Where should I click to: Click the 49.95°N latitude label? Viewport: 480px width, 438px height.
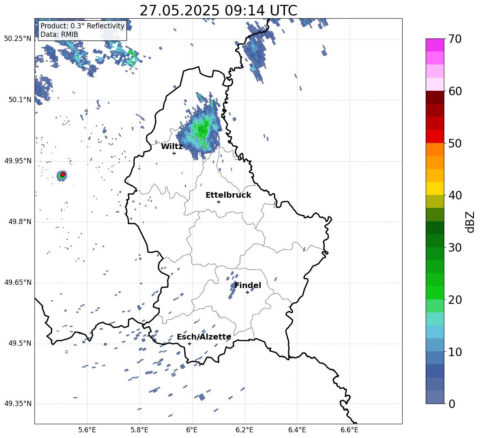tap(18, 161)
